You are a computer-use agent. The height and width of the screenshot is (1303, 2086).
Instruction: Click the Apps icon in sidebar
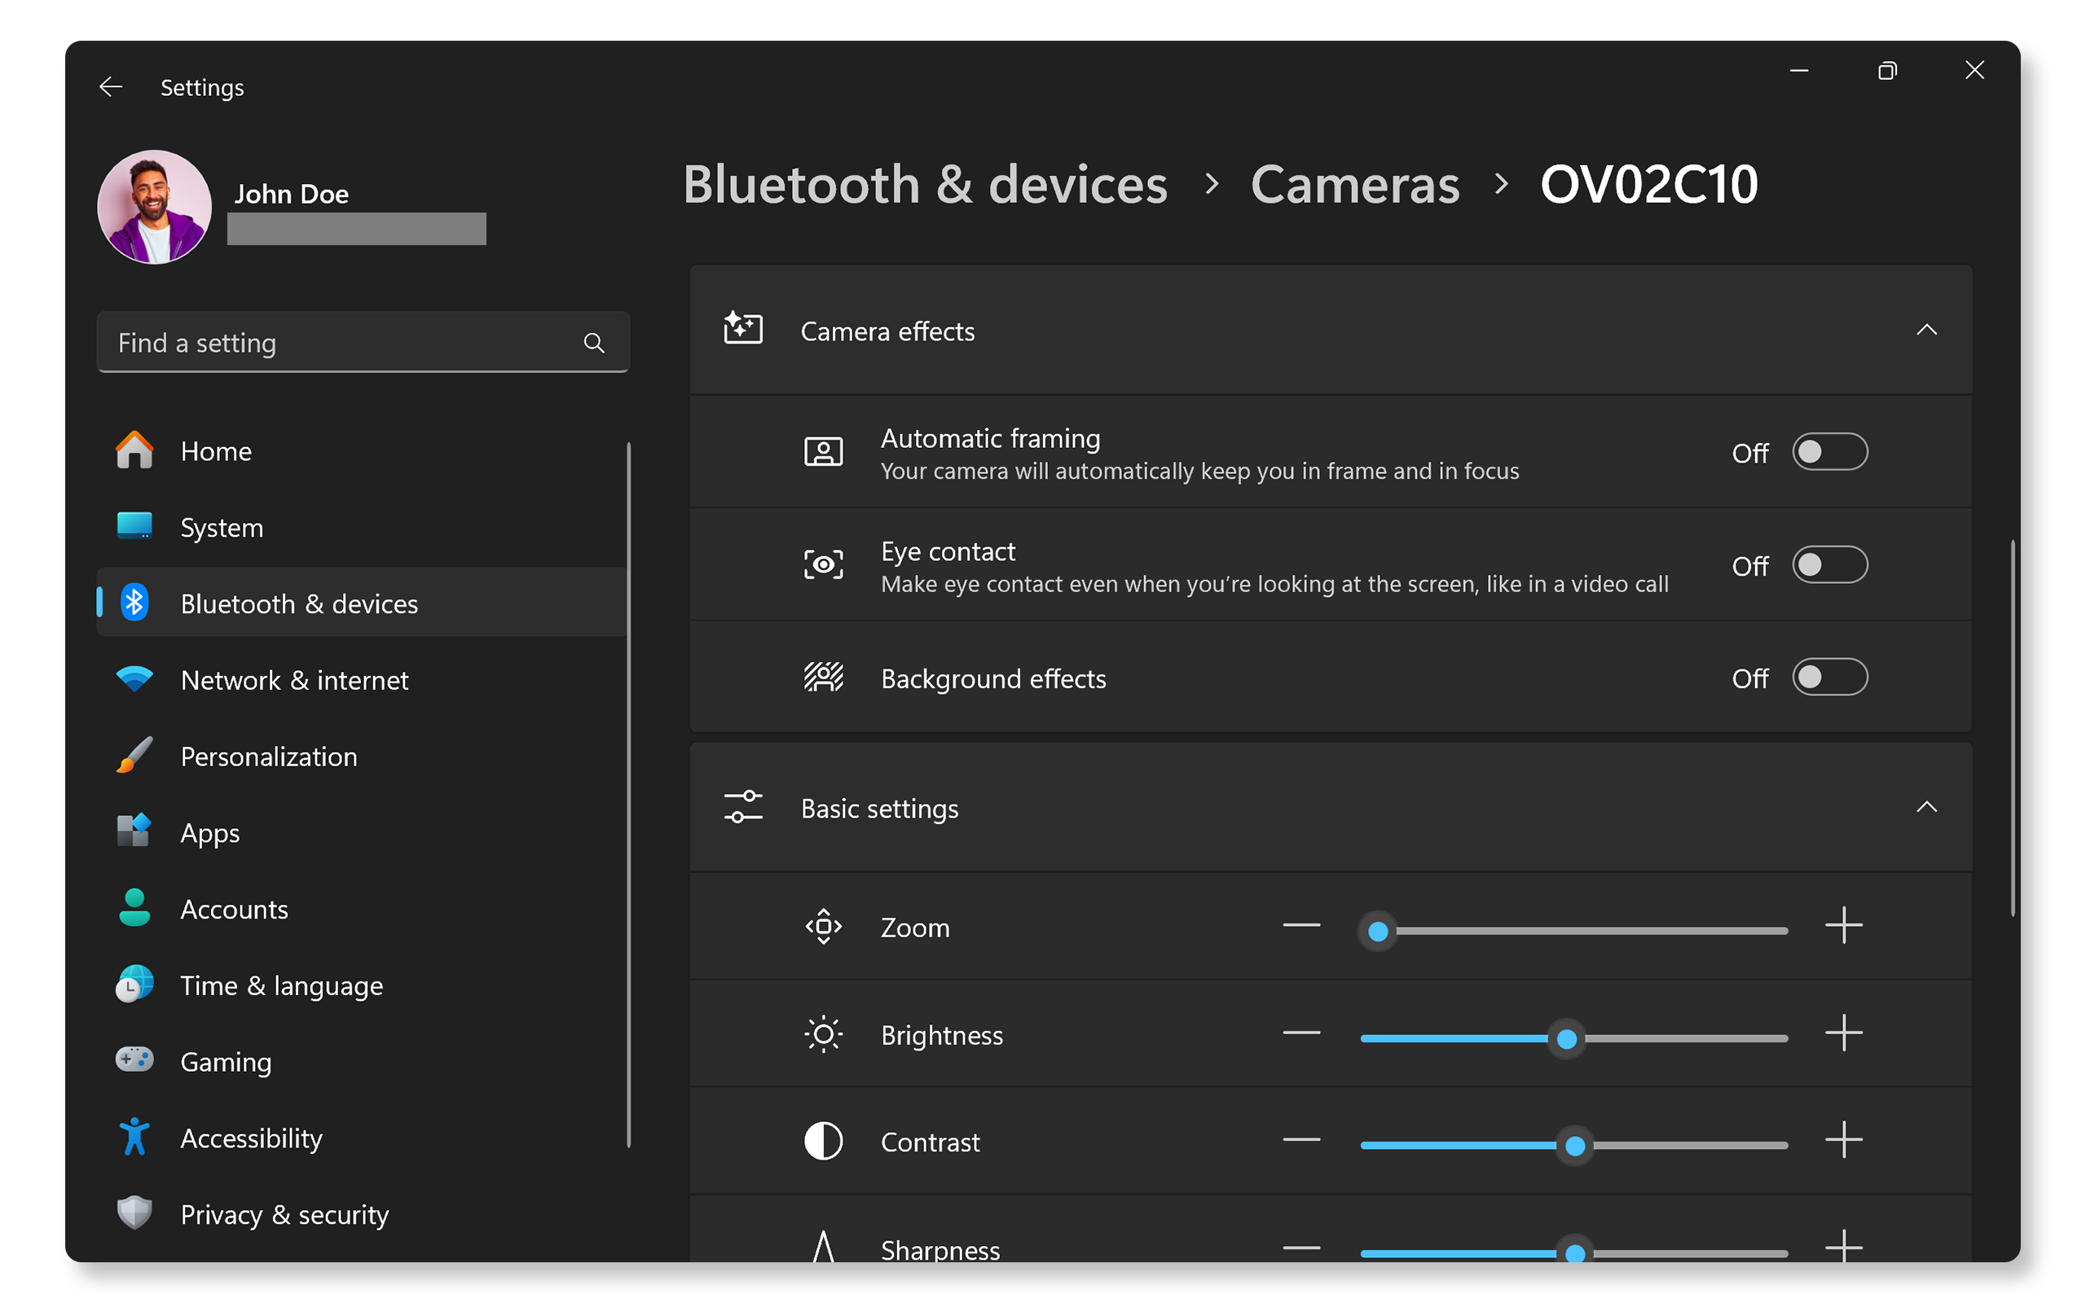pyautogui.click(x=134, y=831)
